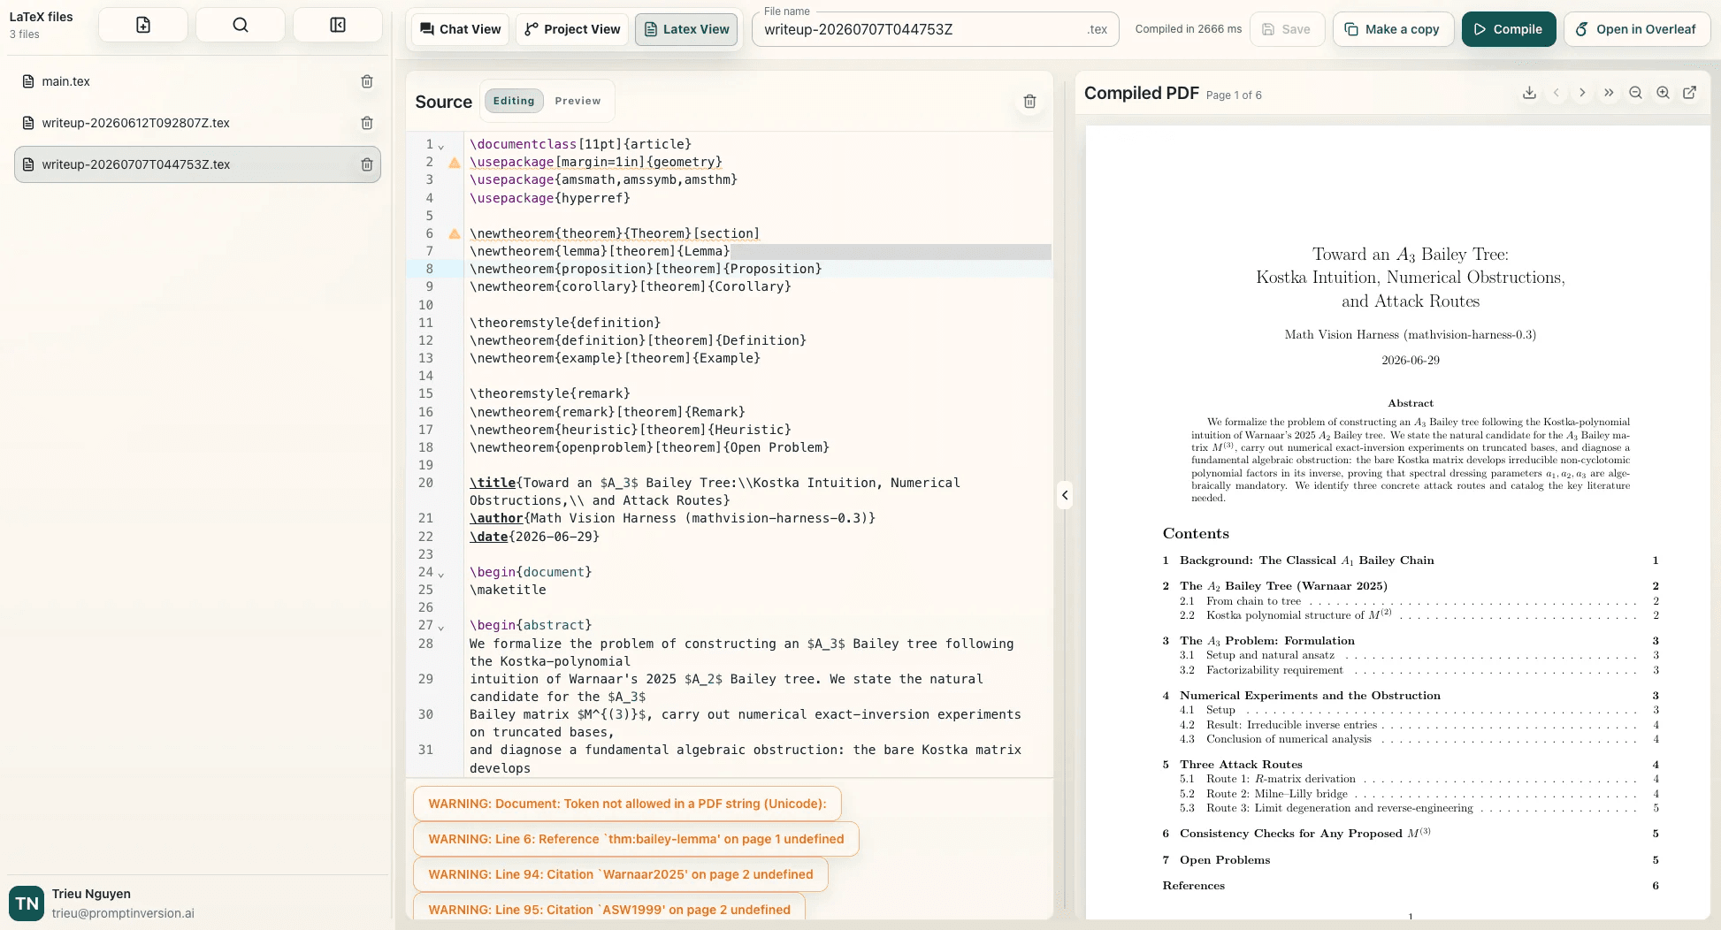Click 'Page 1 of 6' indicator

[x=1234, y=95]
